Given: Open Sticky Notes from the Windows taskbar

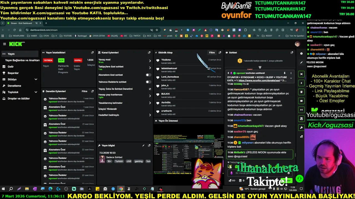Looking at the screenshot, I should pyautogui.click(x=97, y=189).
